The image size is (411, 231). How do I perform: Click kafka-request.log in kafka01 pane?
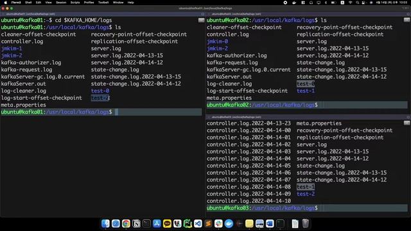26,70
